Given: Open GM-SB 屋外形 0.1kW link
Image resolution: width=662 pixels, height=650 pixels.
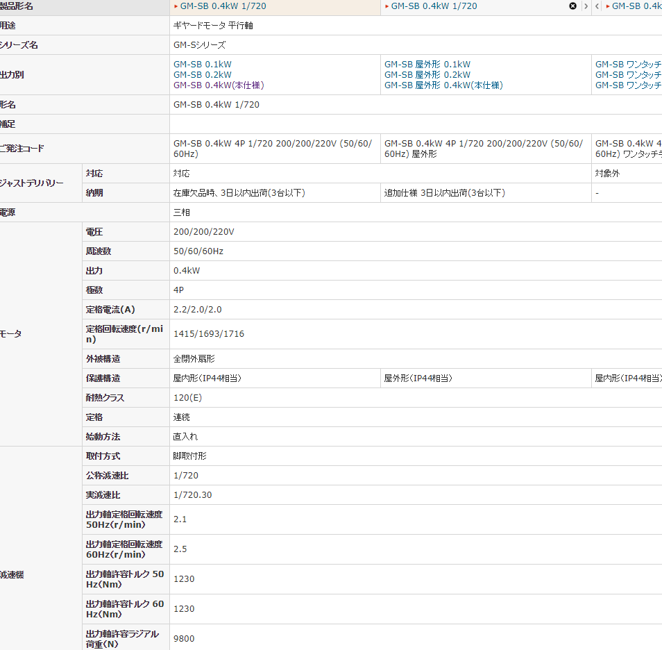Looking at the screenshot, I should point(427,65).
